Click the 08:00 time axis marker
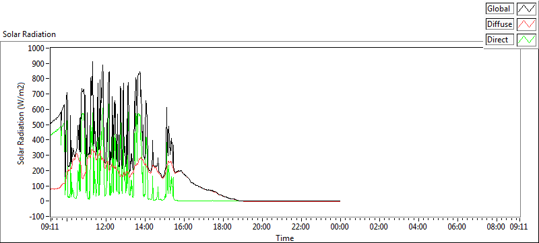This screenshot has width=539, height=243. (497, 227)
